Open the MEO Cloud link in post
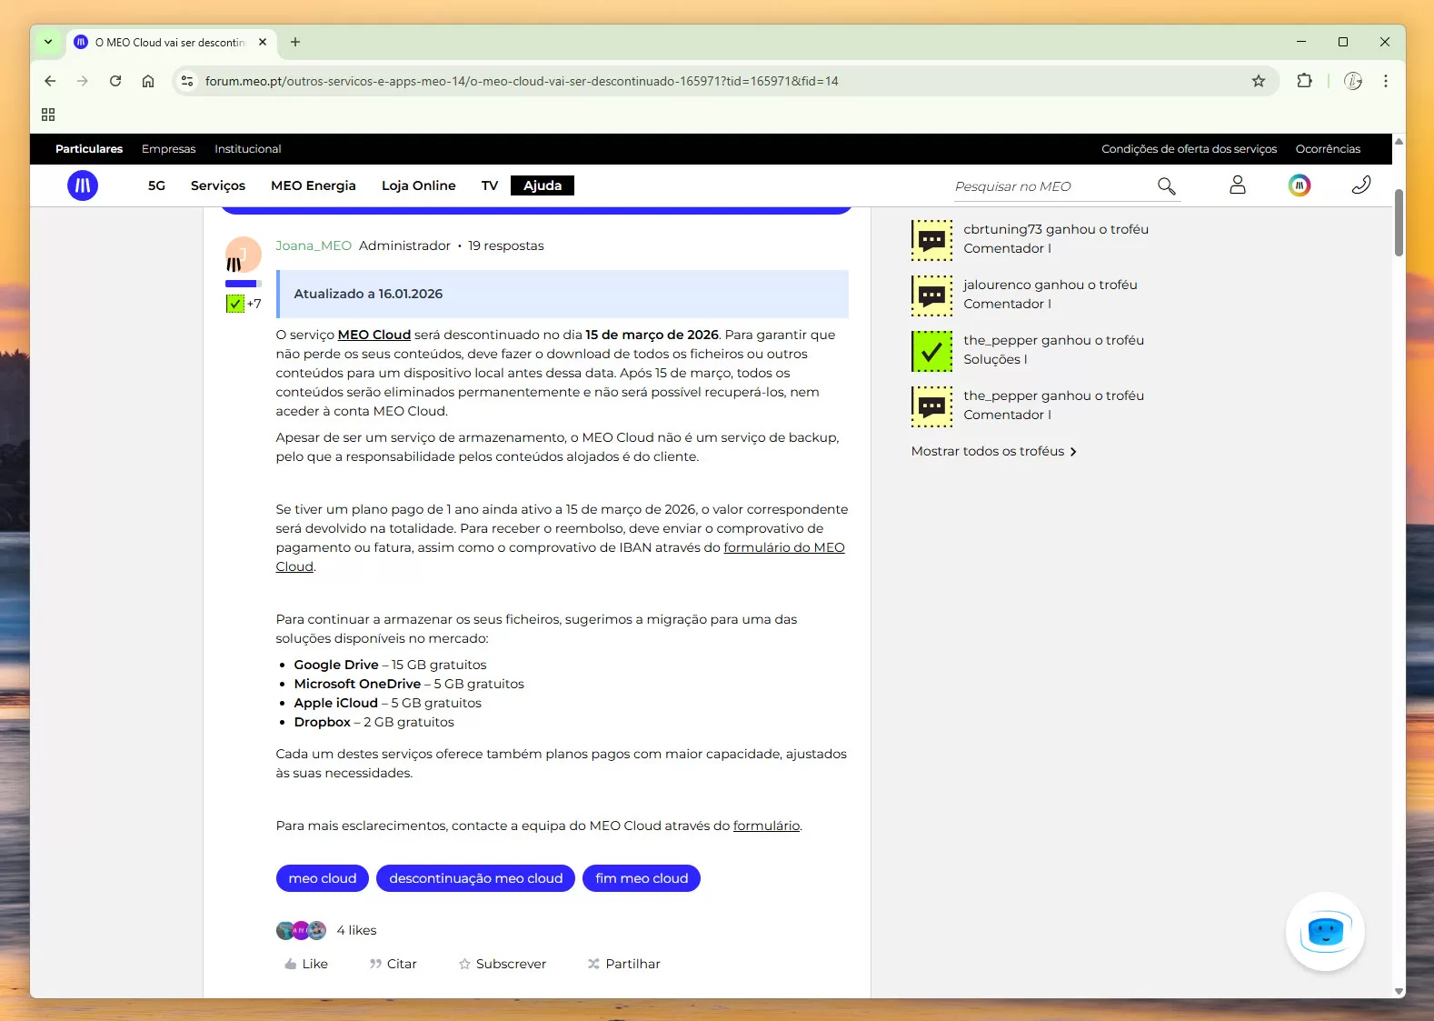The width and height of the screenshot is (1434, 1021). pos(374,335)
